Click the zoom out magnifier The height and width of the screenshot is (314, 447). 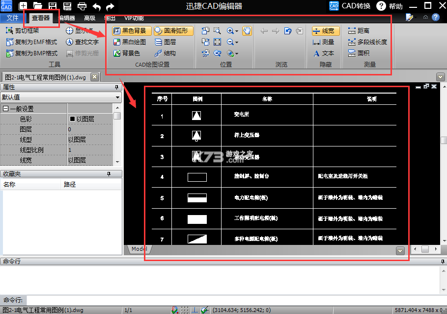[x=230, y=42]
